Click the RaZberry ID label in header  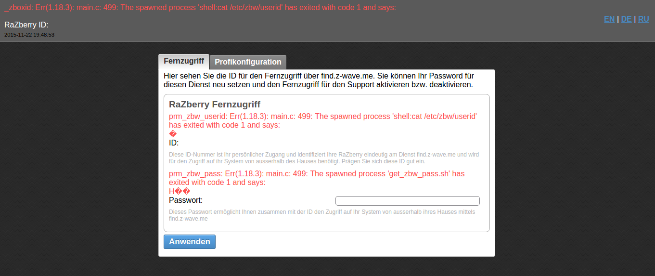[x=26, y=25]
